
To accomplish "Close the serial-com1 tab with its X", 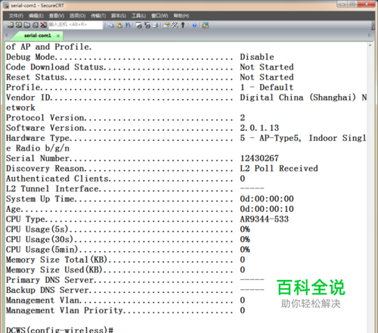I will point(58,36).
